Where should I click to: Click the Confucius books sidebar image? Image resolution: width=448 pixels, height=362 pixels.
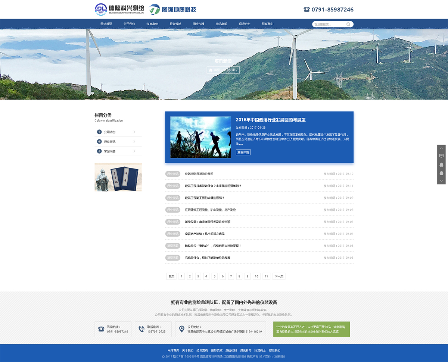118,177
